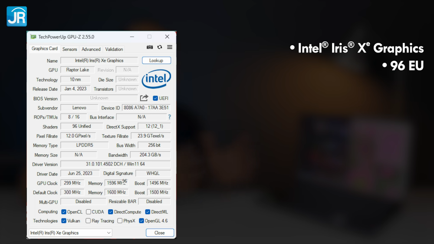Click the Resizable BAR value Disabled
This screenshot has height=244, width=434.
tap(154, 201)
